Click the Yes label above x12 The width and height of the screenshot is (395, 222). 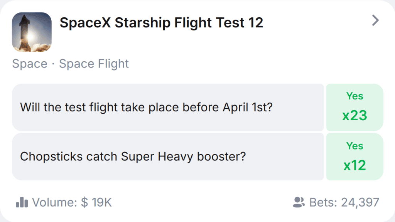coord(354,146)
